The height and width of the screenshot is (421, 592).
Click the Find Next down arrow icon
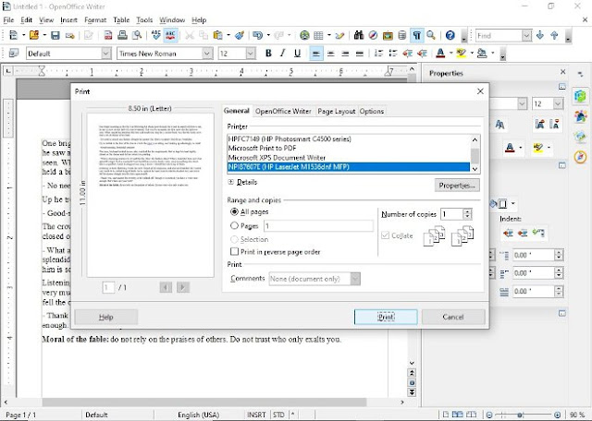(x=540, y=36)
